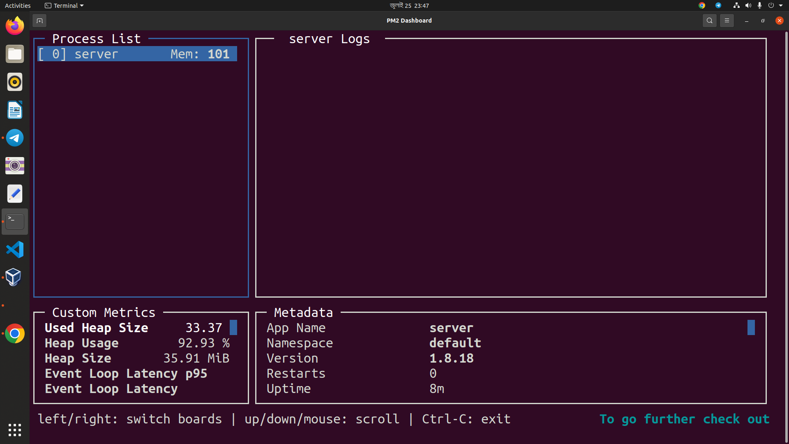The width and height of the screenshot is (789, 444).
Task: Click the server Logs panel title
Action: pos(329,39)
